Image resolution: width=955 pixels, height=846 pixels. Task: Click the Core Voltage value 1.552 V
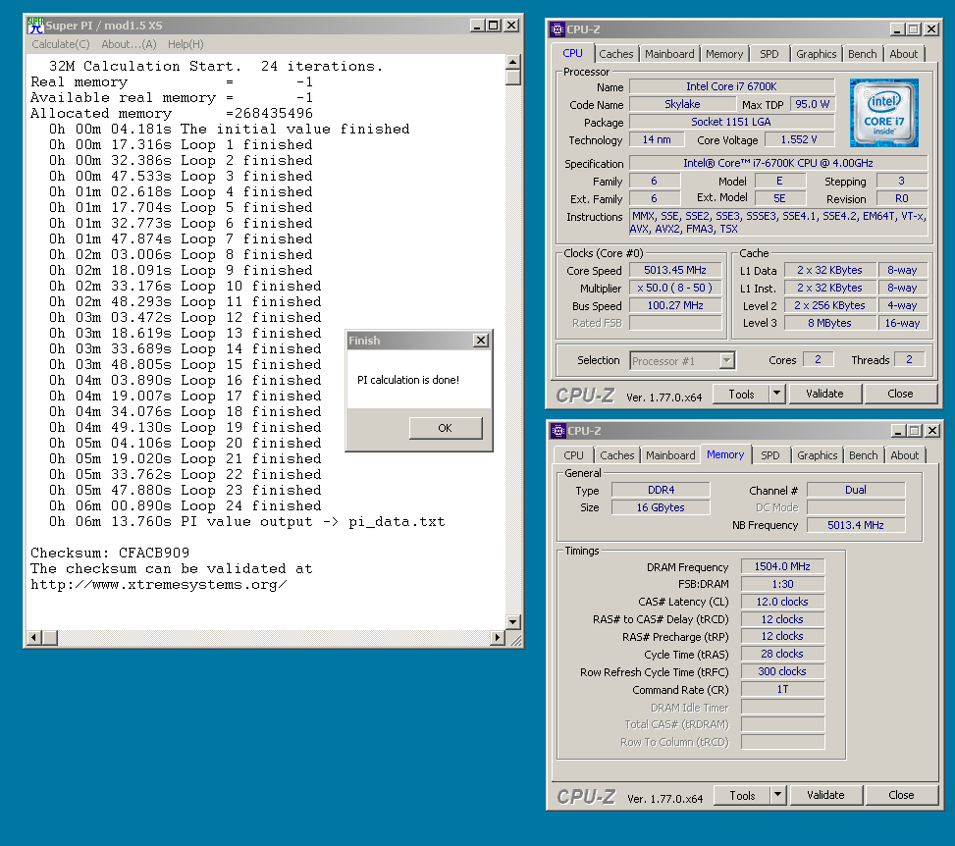tap(799, 139)
